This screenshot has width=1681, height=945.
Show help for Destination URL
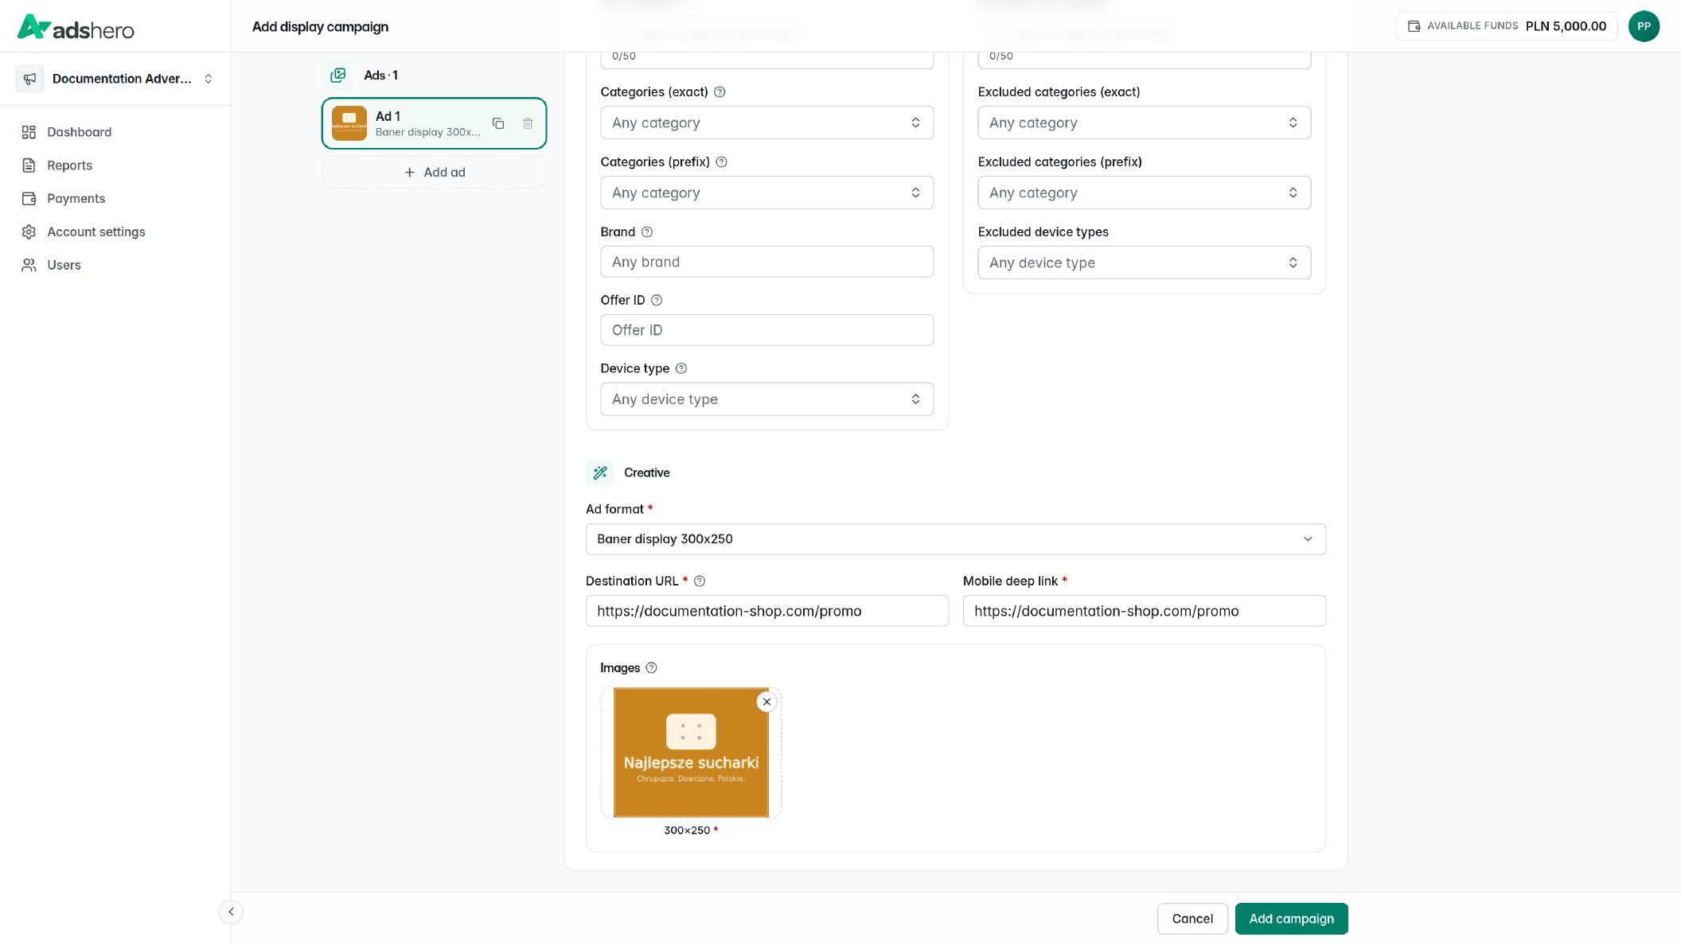pos(700,581)
